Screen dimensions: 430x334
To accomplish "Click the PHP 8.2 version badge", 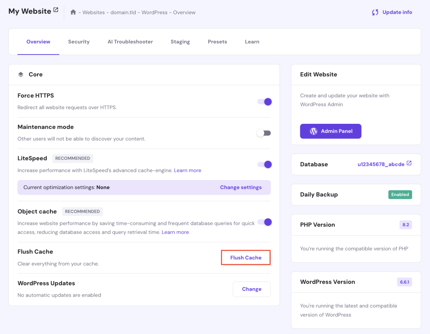I will 405,224.
